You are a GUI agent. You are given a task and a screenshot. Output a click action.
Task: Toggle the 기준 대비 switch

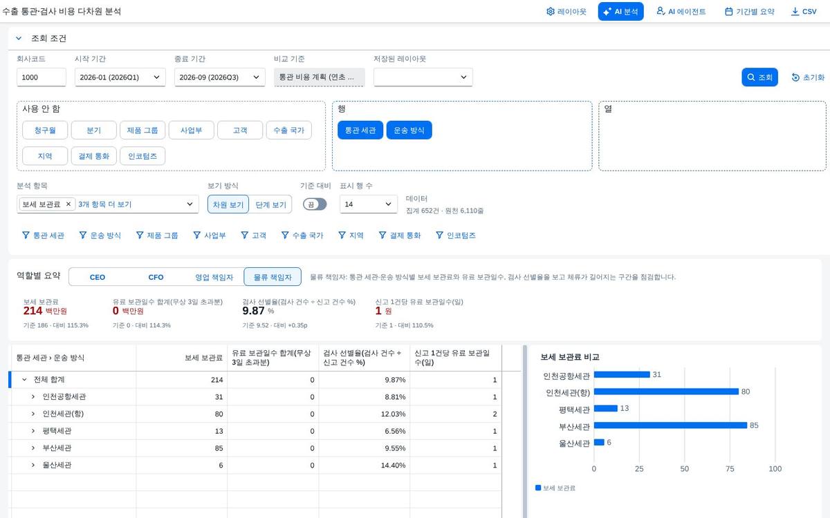tap(315, 204)
